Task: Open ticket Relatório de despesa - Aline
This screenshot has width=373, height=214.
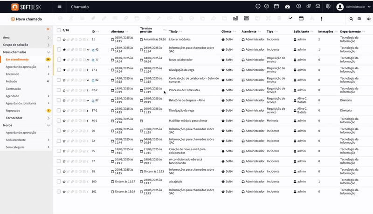Action: pos(187,100)
